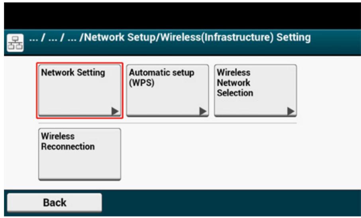Open Wireless Network Selection
Image resolution: width=361 pixels, height=218 pixels.
click(x=255, y=90)
